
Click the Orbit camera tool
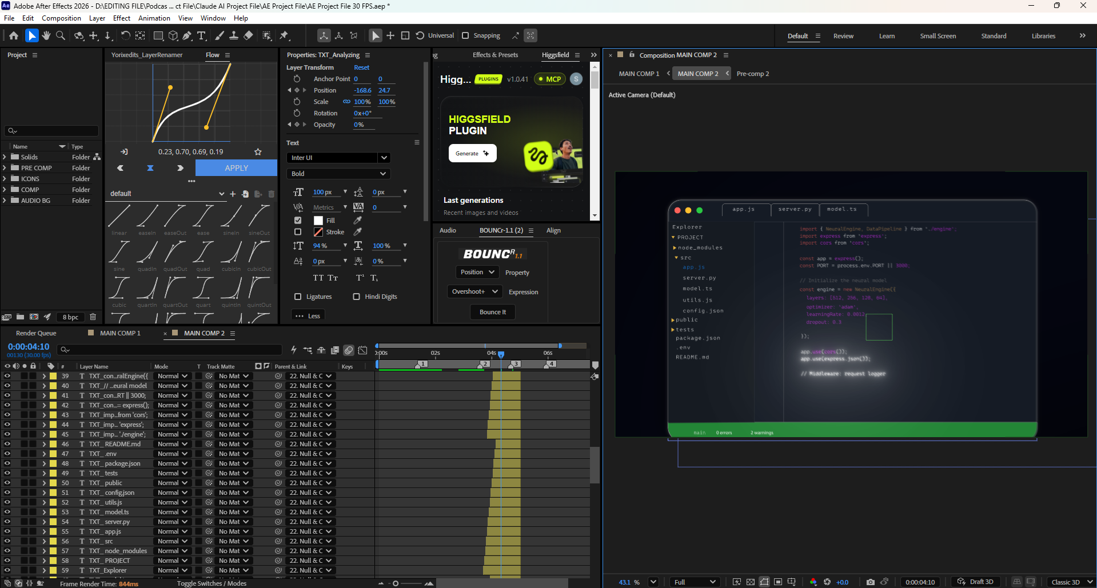(79, 35)
